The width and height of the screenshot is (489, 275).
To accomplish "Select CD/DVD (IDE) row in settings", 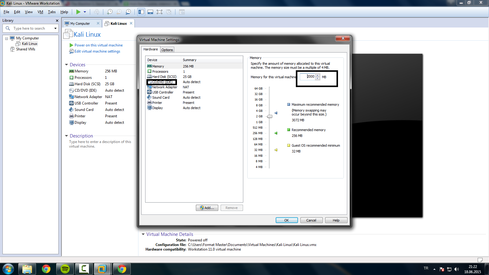I will pyautogui.click(x=194, y=82).
